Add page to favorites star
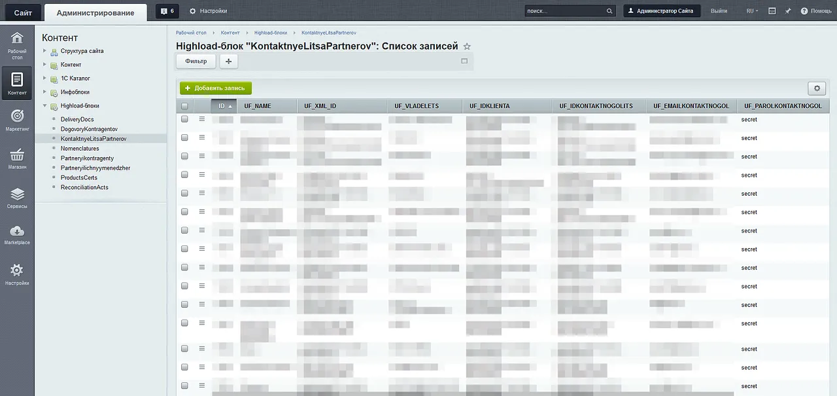The height and width of the screenshot is (396, 837). click(x=467, y=46)
